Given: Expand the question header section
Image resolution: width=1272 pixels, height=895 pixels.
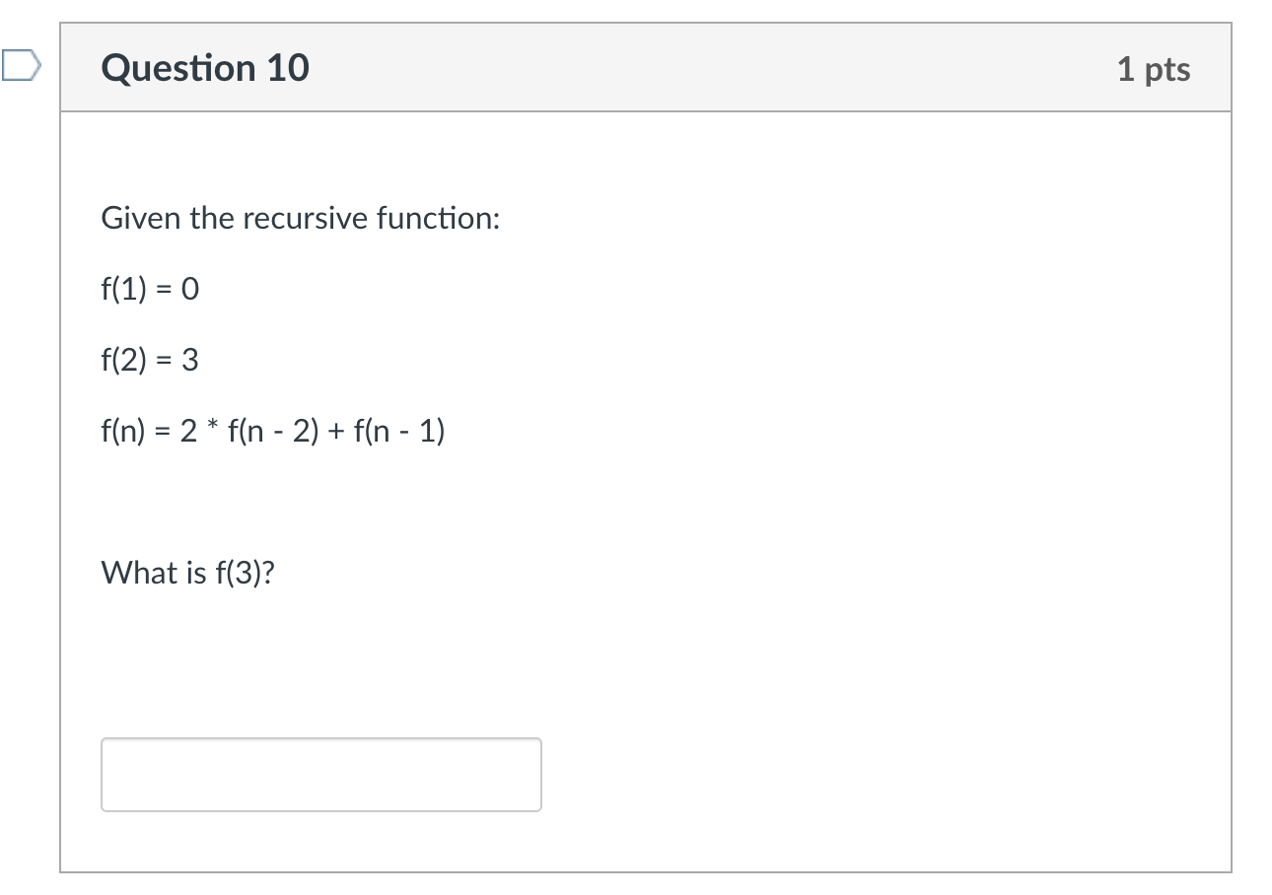Looking at the screenshot, I should coord(646,67).
